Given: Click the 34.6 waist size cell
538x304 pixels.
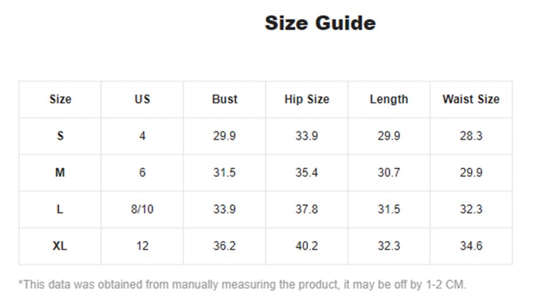Looking at the screenshot, I should [x=471, y=246].
